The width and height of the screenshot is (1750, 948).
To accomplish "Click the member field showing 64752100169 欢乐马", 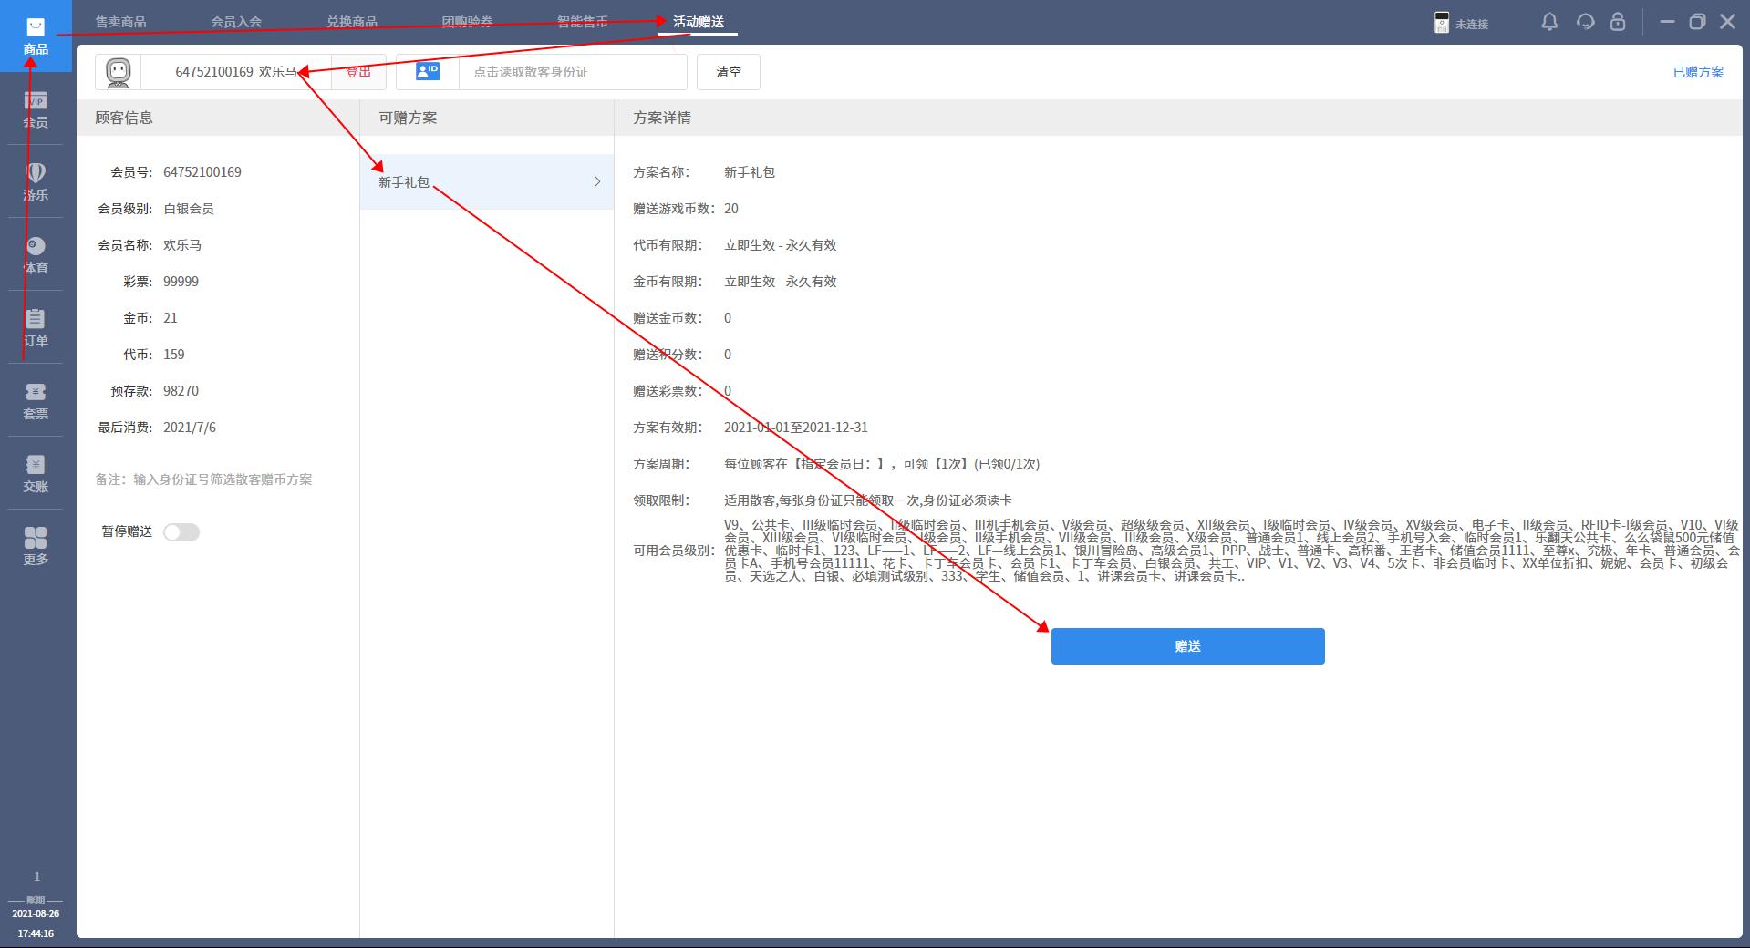I will (236, 72).
